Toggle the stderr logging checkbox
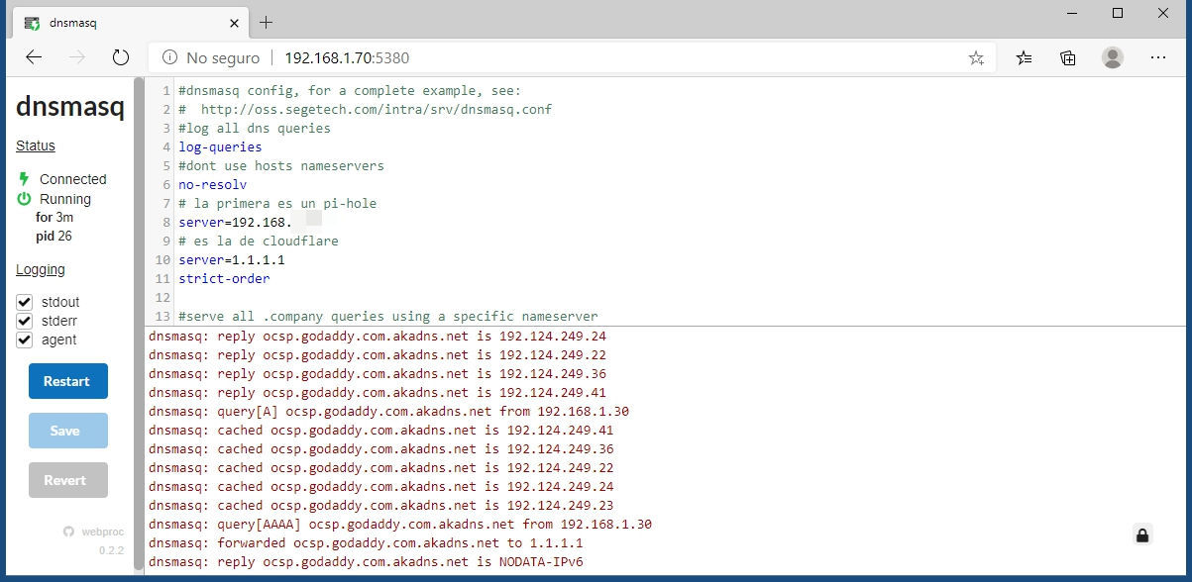1192x582 pixels. 25,321
